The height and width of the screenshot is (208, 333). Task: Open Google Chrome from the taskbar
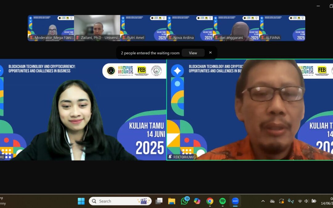pyautogui.click(x=210, y=201)
